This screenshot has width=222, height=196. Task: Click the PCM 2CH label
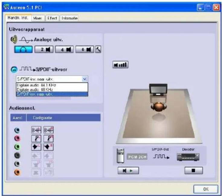[x=137, y=157]
